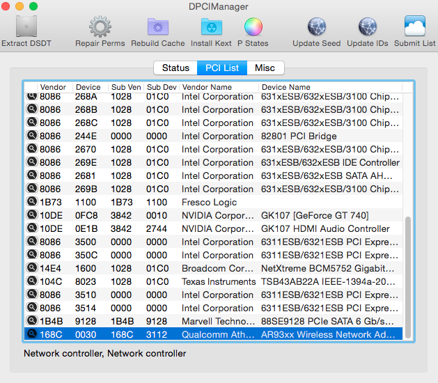
Task: Click the Extract DSDT toolbar icon
Action: [x=26, y=26]
